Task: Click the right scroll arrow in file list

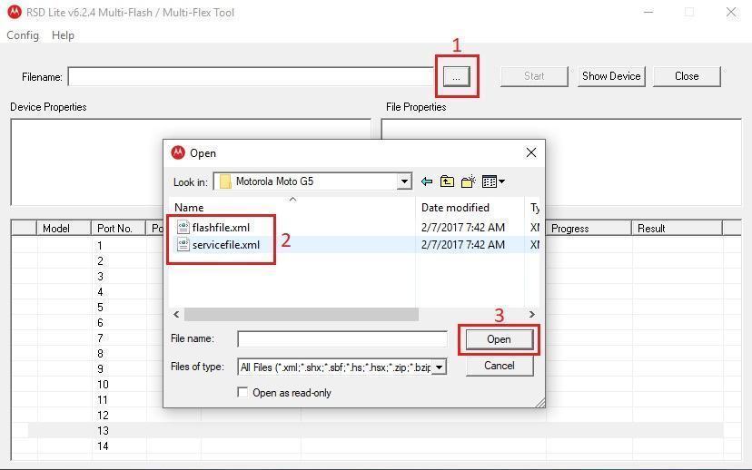Action: tap(532, 314)
